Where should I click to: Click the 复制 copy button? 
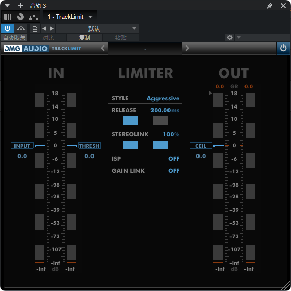click(x=84, y=38)
